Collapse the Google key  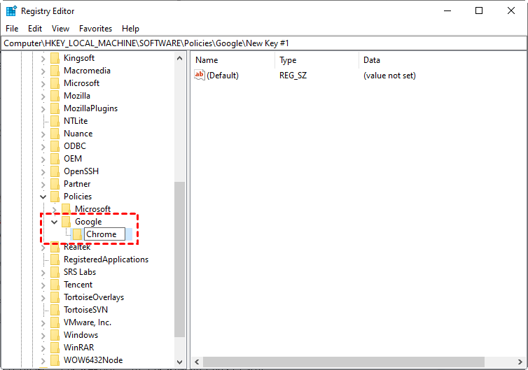54,222
